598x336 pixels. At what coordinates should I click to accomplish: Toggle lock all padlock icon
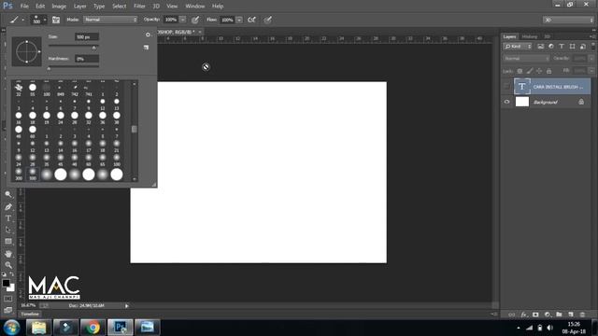click(x=548, y=71)
